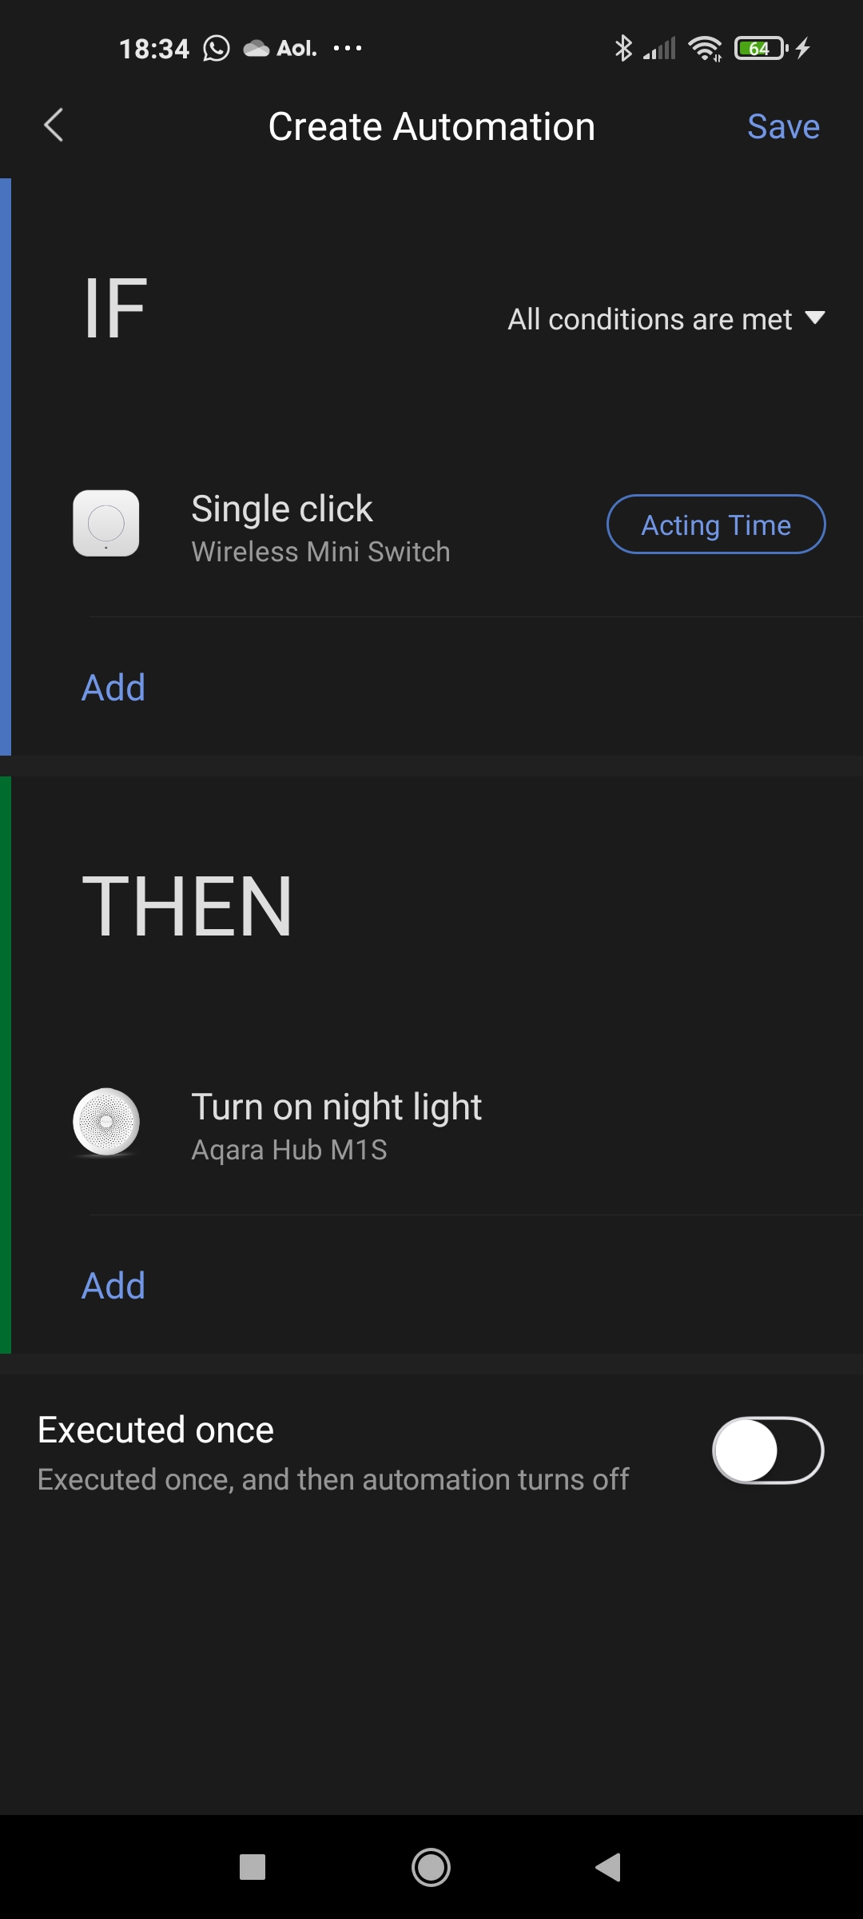
Task: Add a new IF condition
Action: (x=113, y=688)
